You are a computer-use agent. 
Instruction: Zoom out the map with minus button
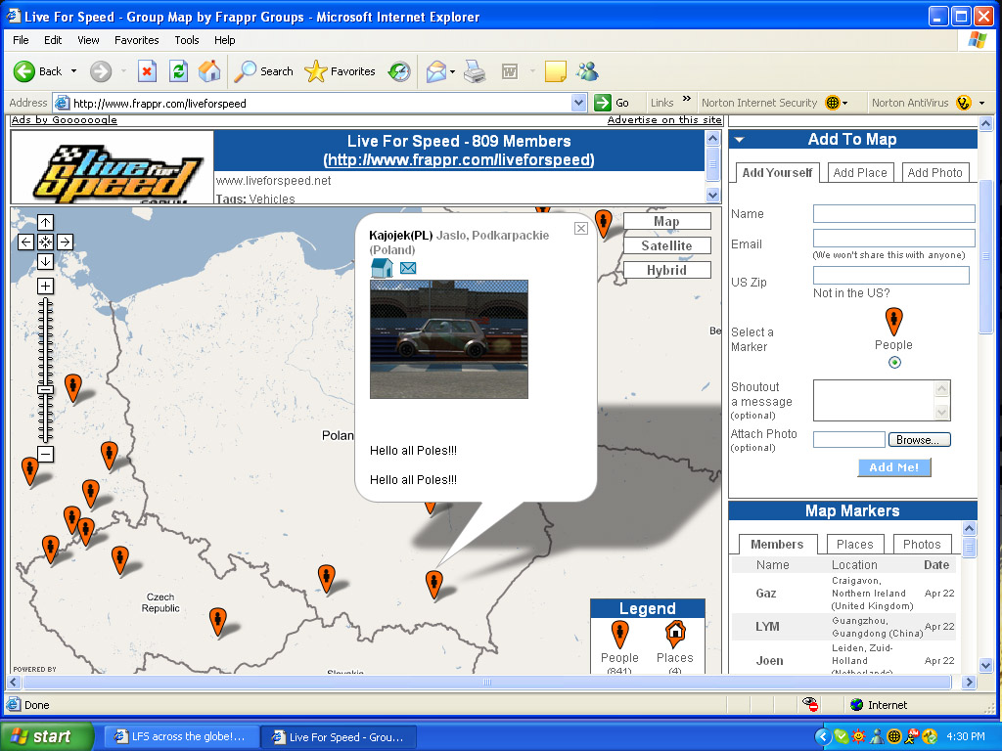click(x=45, y=454)
